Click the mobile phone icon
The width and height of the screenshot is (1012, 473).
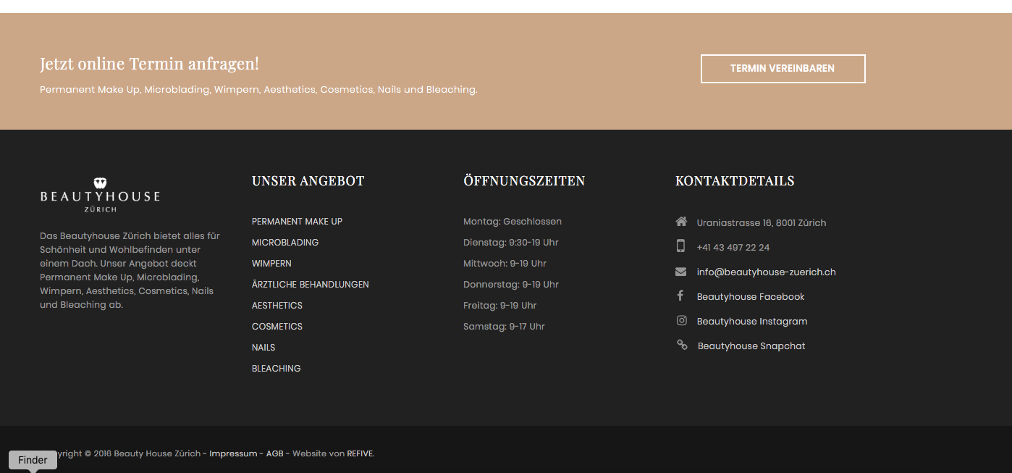pos(680,246)
